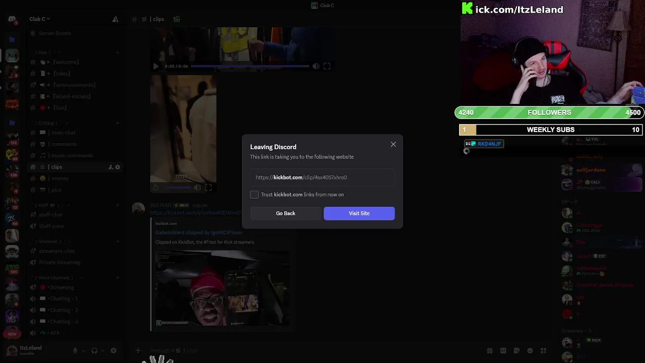Collapse the Hub category
645x363 pixels.
44,52
